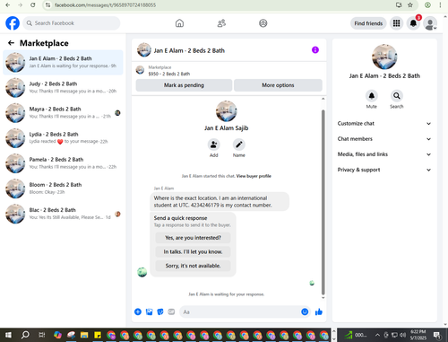
Task: Open the Judy - 2 Beds 2 Bath conversation
Action: point(63,87)
